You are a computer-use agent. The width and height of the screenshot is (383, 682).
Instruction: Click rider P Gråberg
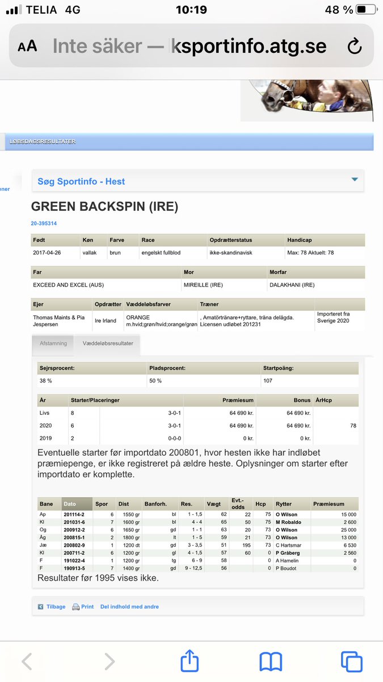click(x=288, y=552)
